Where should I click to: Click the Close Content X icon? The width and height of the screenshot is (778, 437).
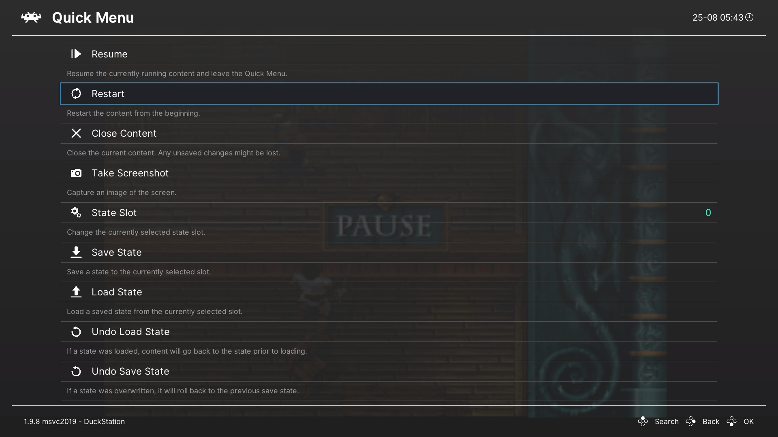[x=76, y=133]
